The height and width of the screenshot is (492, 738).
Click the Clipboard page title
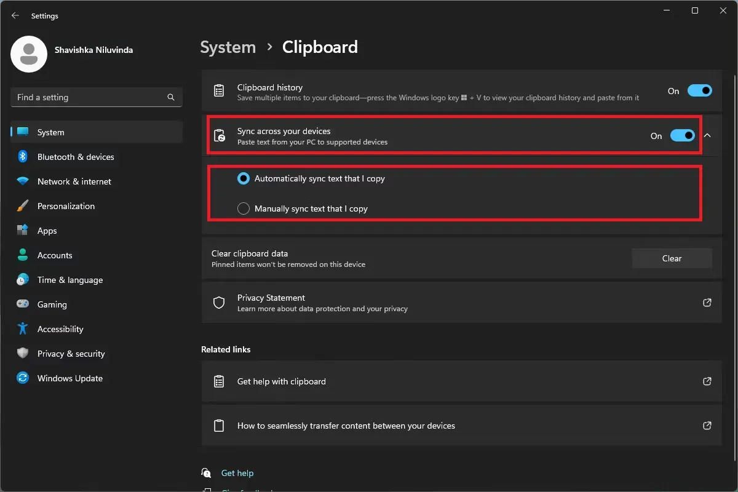pos(320,47)
